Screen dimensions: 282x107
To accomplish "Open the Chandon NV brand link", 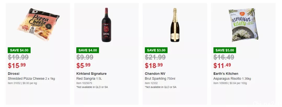I will coord(155,74).
